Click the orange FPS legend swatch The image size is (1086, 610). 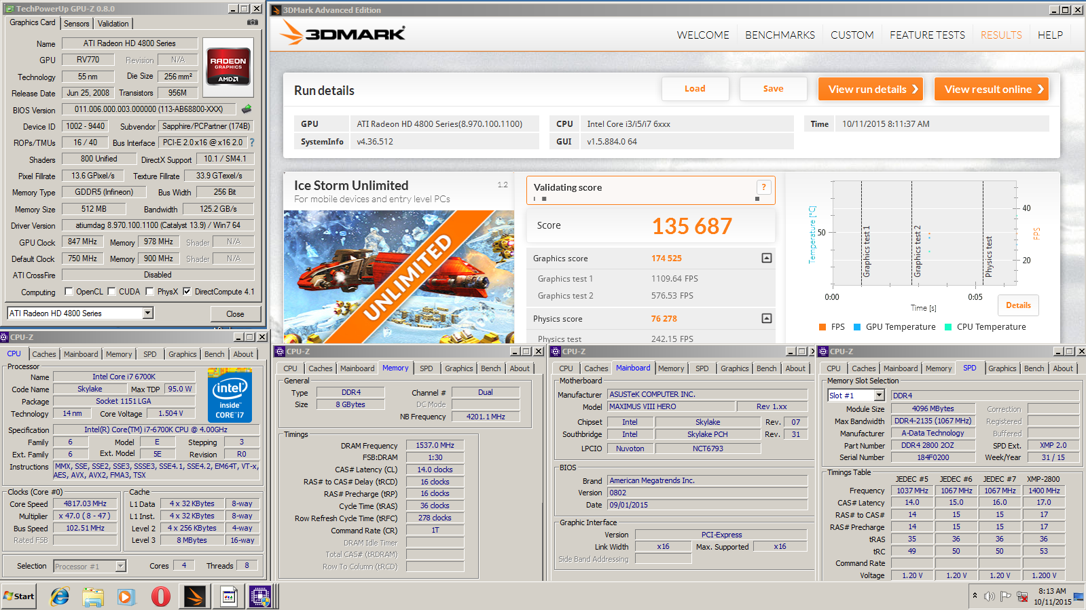pos(822,327)
